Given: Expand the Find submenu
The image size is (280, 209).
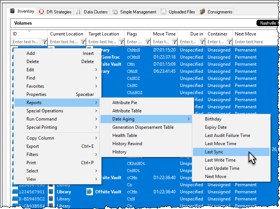Looking at the screenshot, I should [x=57, y=78].
